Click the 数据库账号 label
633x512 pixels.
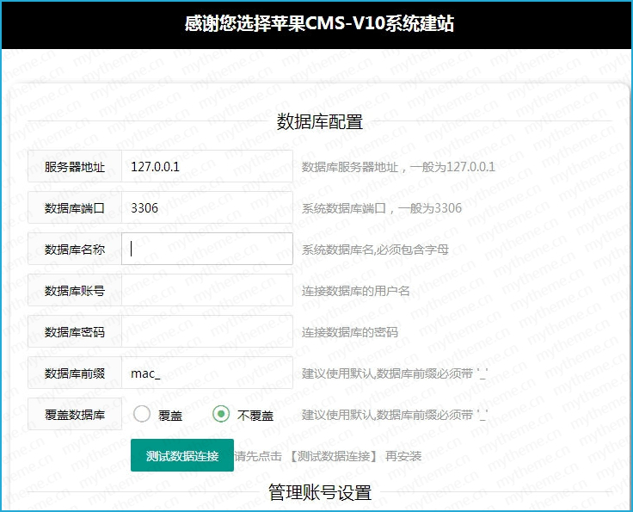tap(75, 290)
